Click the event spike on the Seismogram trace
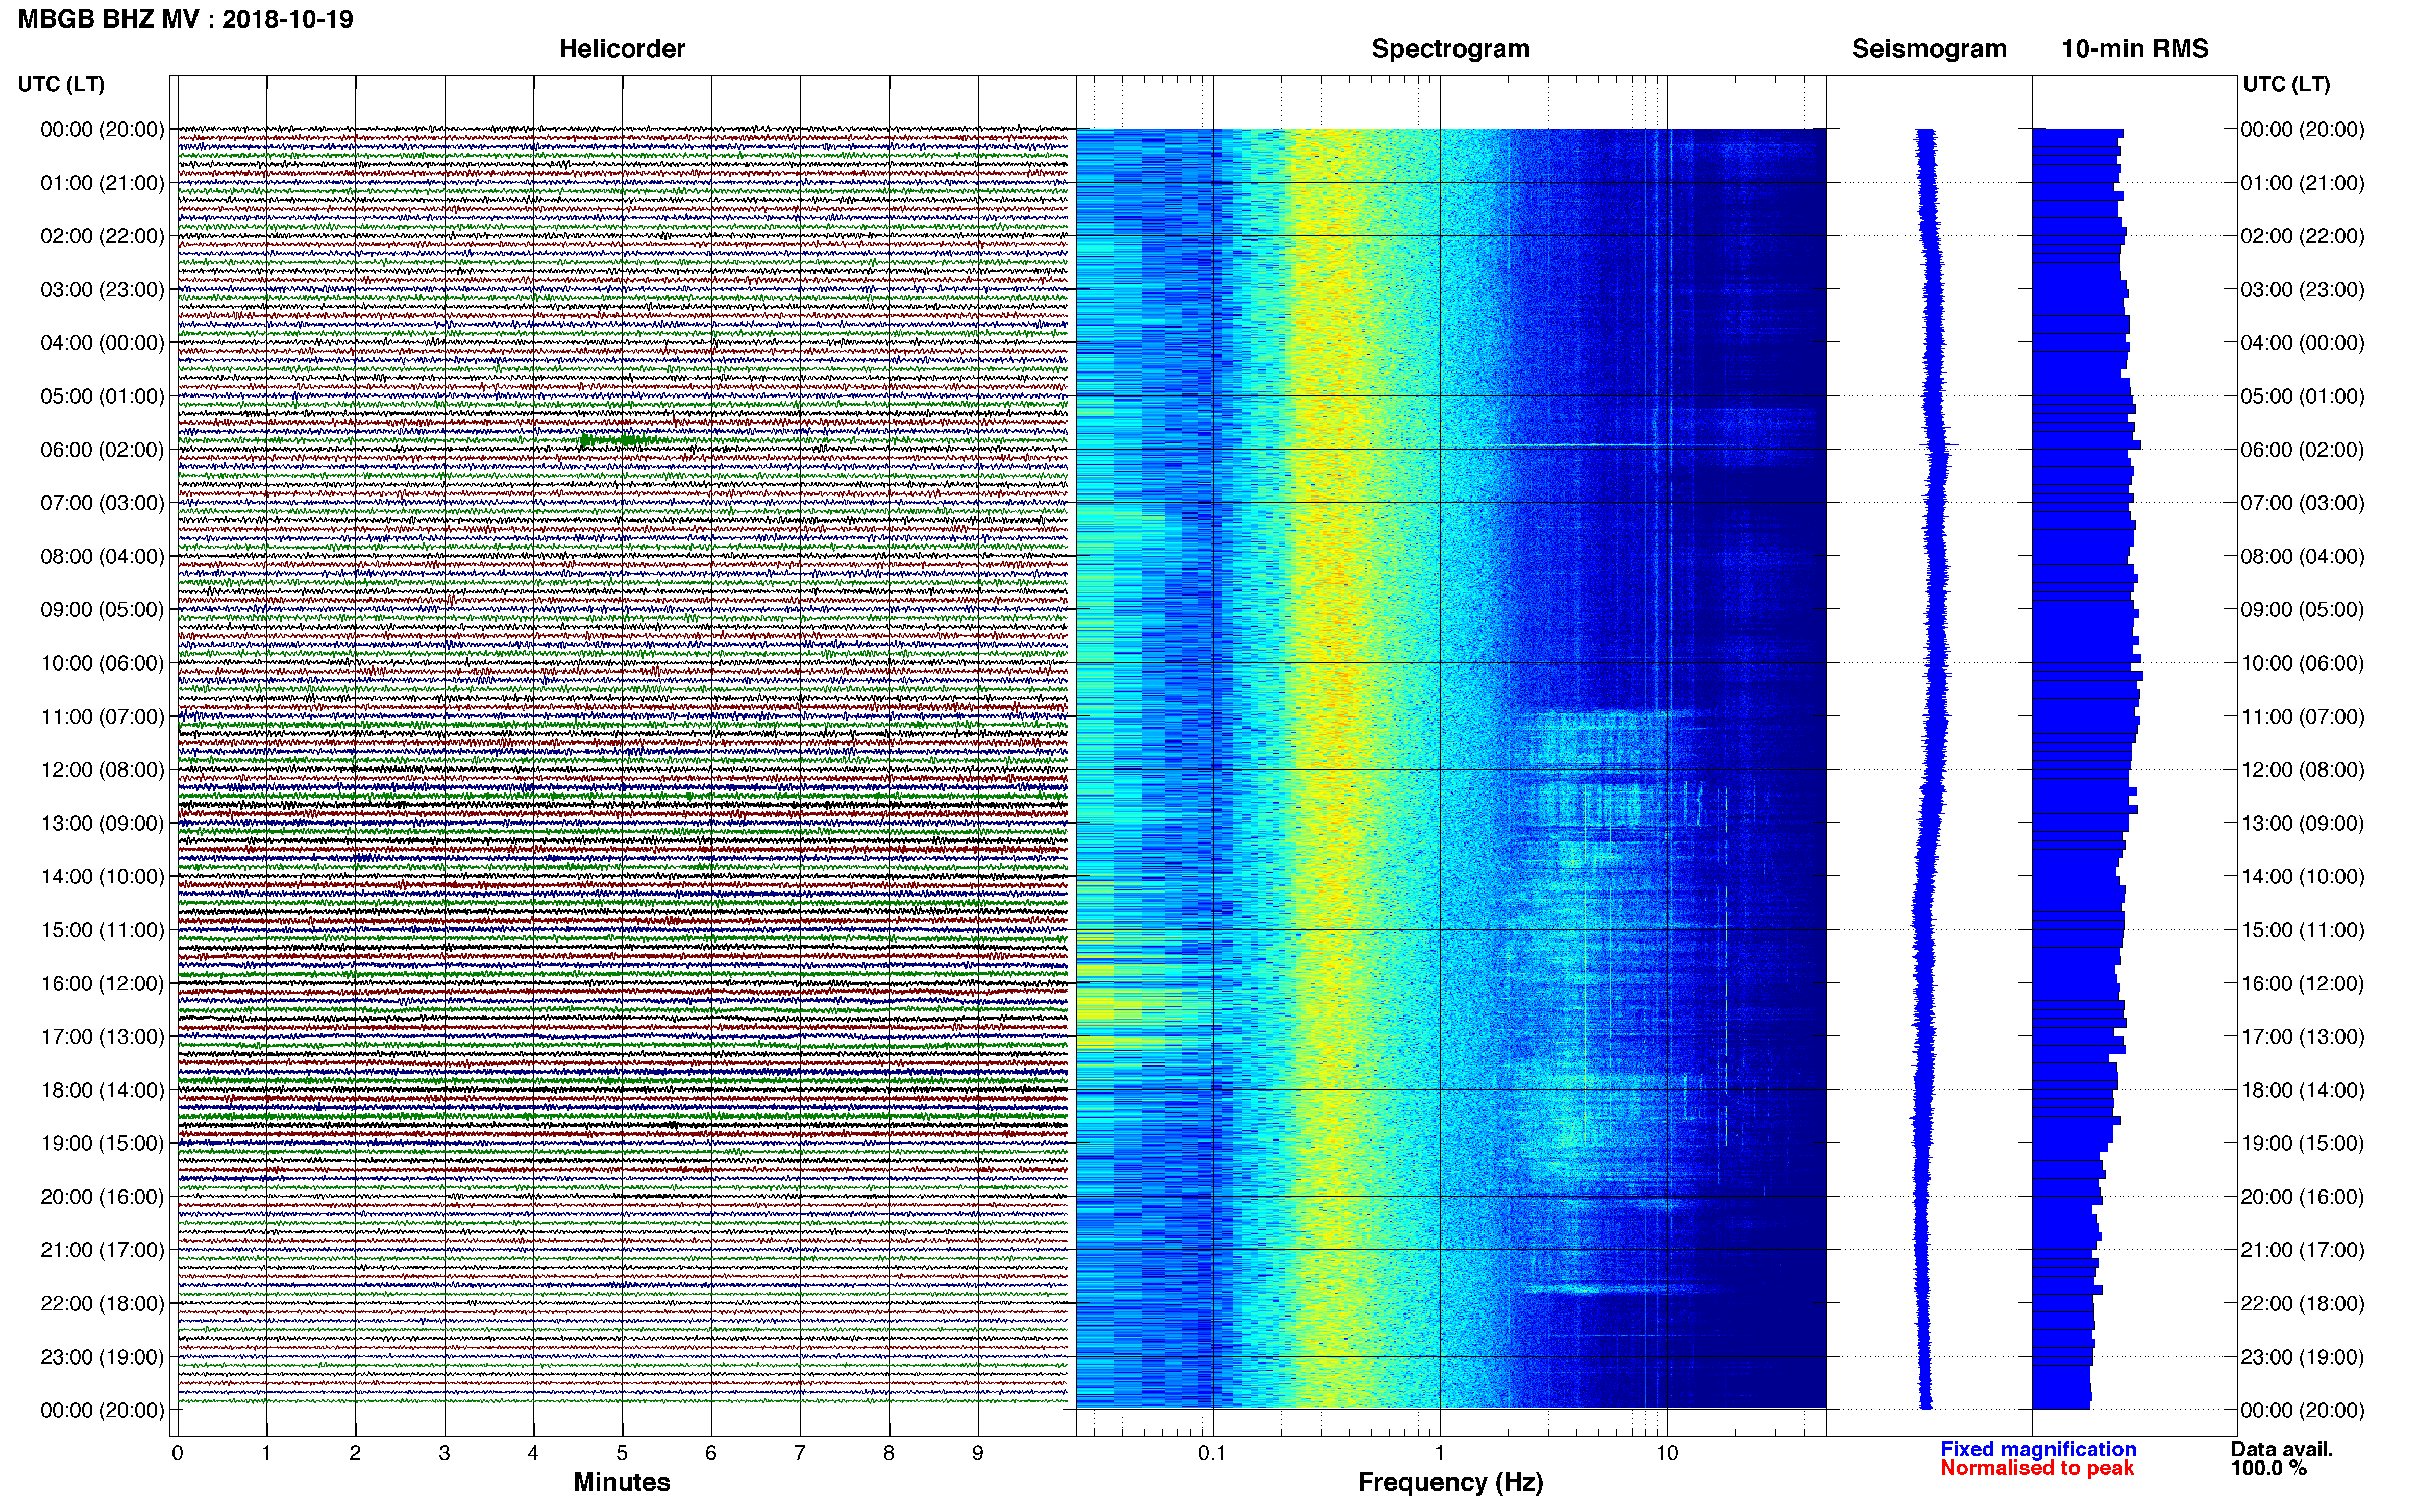The image size is (2419, 1512). pyautogui.click(x=1936, y=444)
